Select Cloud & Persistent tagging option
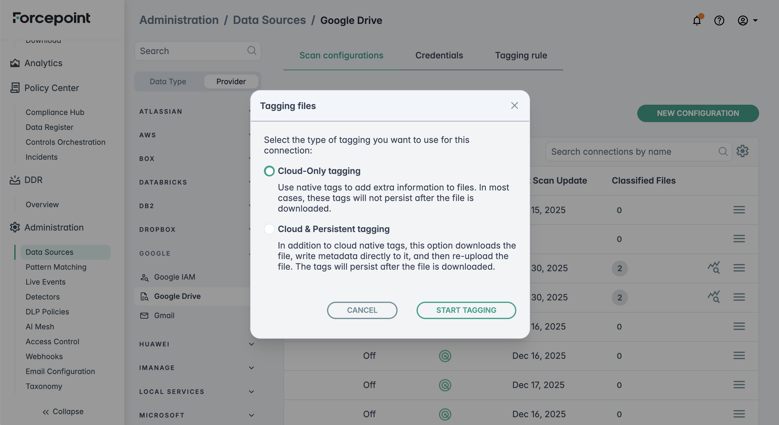Screen dimensions: 779x425 click(x=269, y=229)
